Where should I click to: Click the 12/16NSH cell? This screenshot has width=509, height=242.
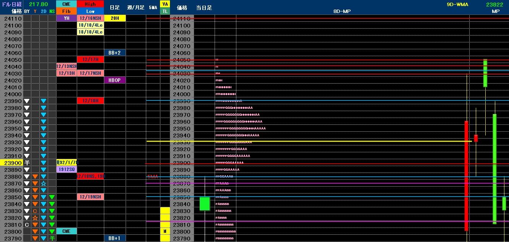coord(90,18)
